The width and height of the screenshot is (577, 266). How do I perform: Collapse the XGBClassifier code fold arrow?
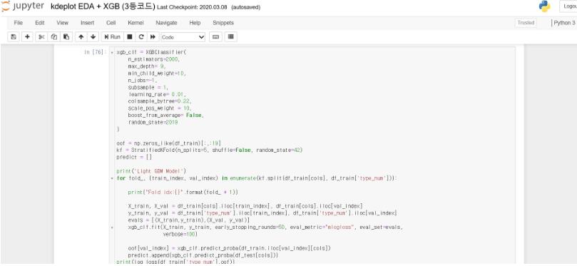(112, 52)
